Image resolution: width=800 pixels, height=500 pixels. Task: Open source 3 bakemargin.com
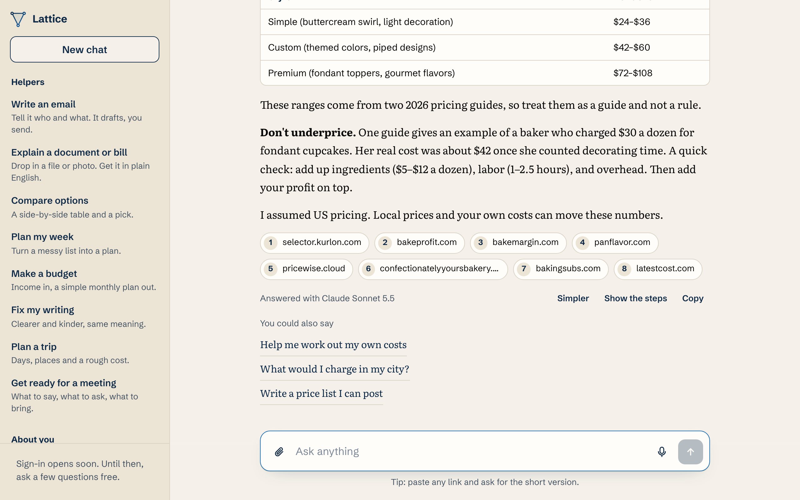click(518, 243)
